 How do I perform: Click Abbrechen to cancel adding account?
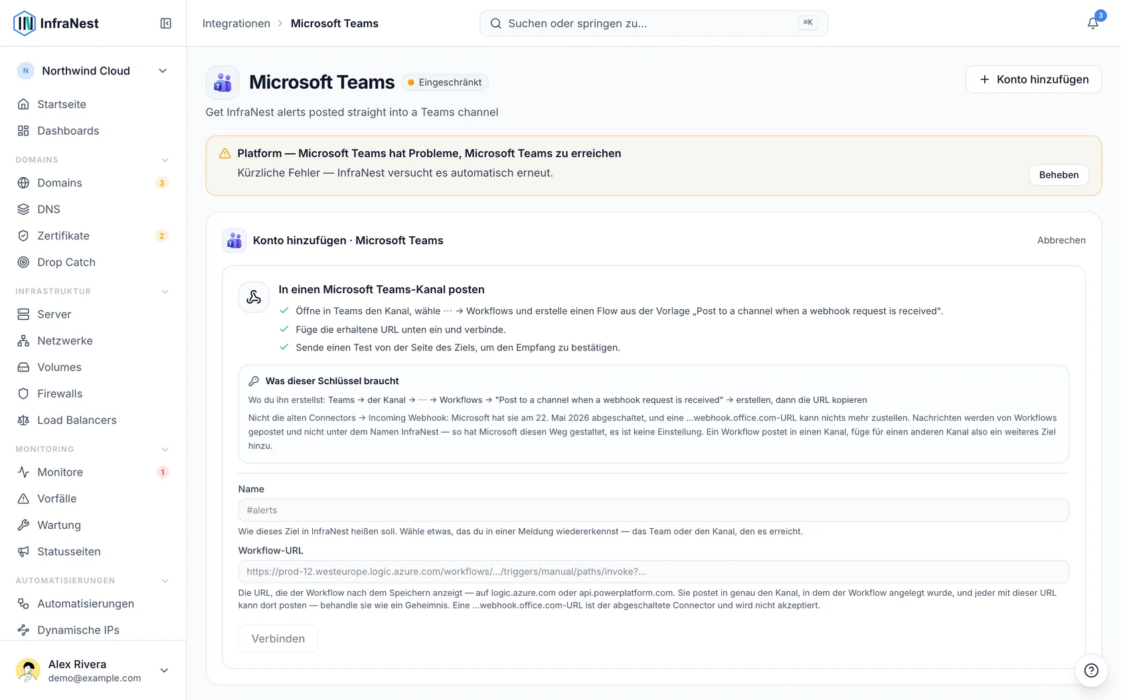[x=1061, y=240]
